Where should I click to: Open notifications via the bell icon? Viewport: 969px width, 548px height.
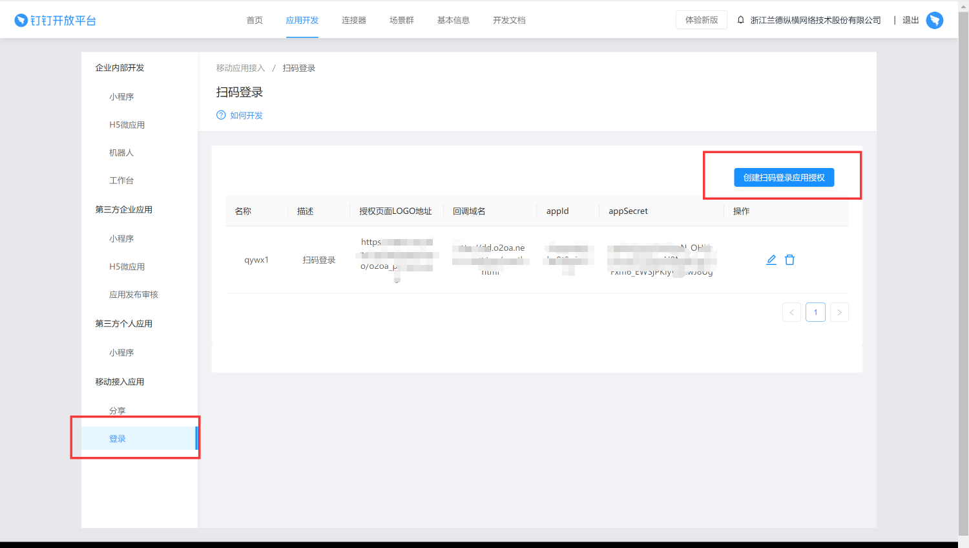click(x=740, y=19)
